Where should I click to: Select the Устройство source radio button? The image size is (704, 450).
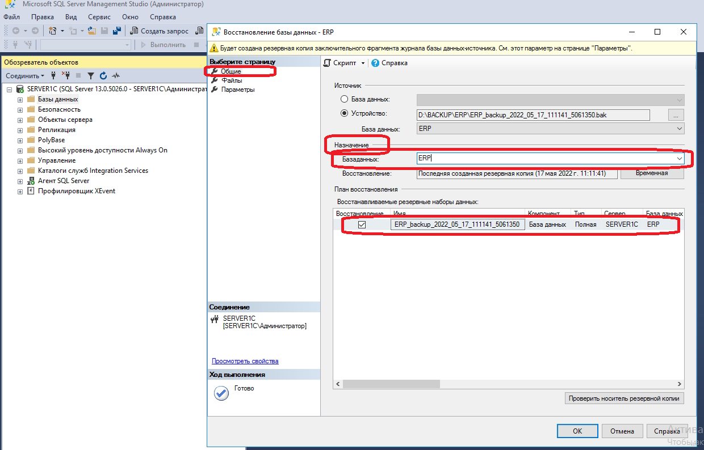coord(344,113)
